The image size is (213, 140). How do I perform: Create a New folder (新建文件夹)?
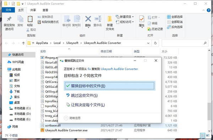110,23
